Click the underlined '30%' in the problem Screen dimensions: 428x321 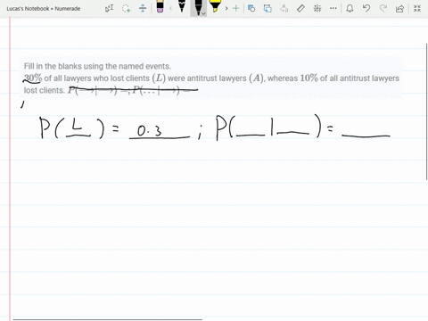(33, 78)
